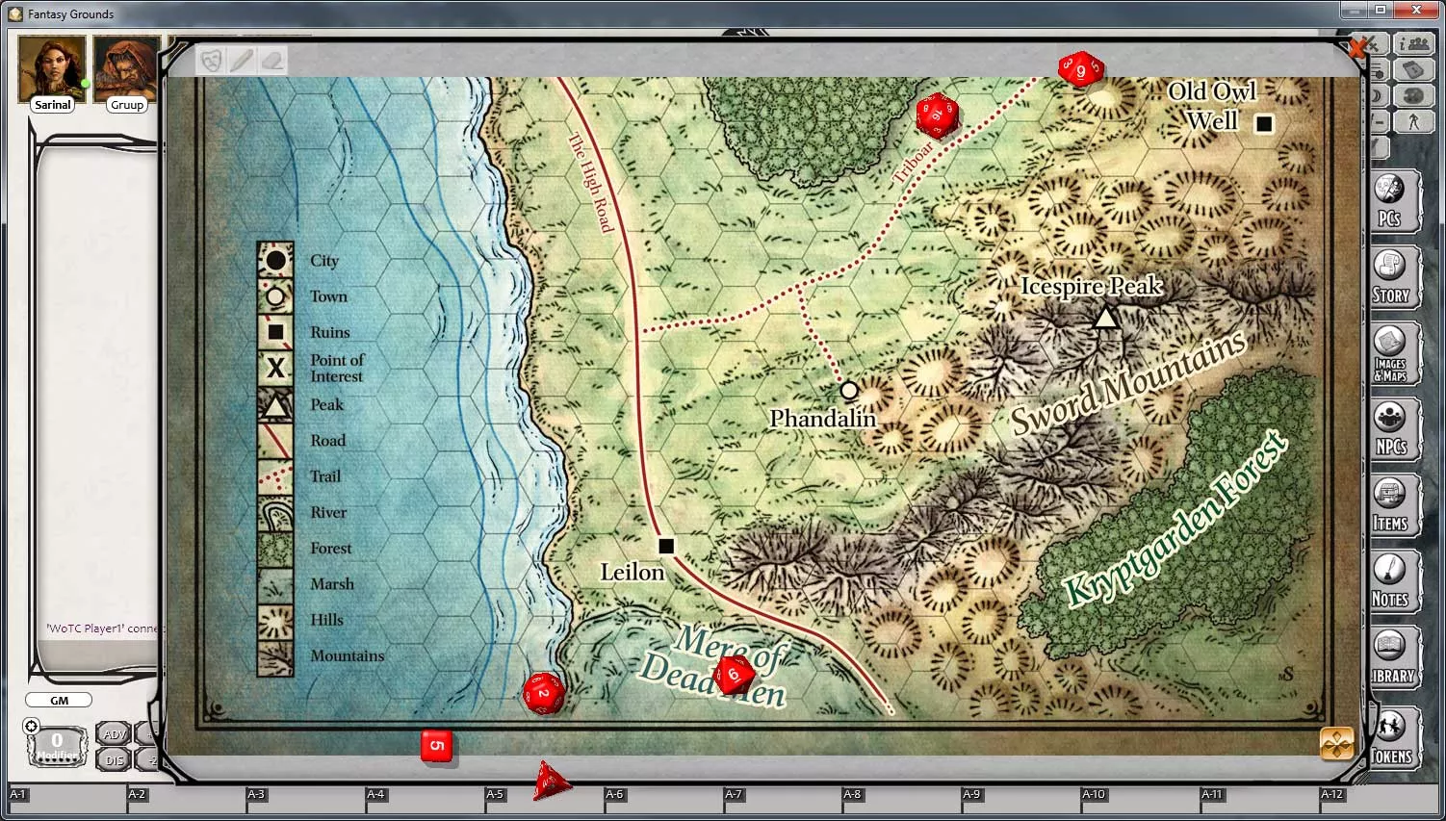This screenshot has height=821, width=1446.
Task: Close the map window with red X
Action: pos(1358,46)
